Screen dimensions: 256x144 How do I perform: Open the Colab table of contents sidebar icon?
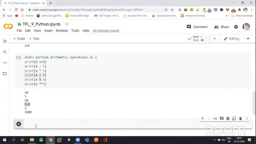[5, 41]
